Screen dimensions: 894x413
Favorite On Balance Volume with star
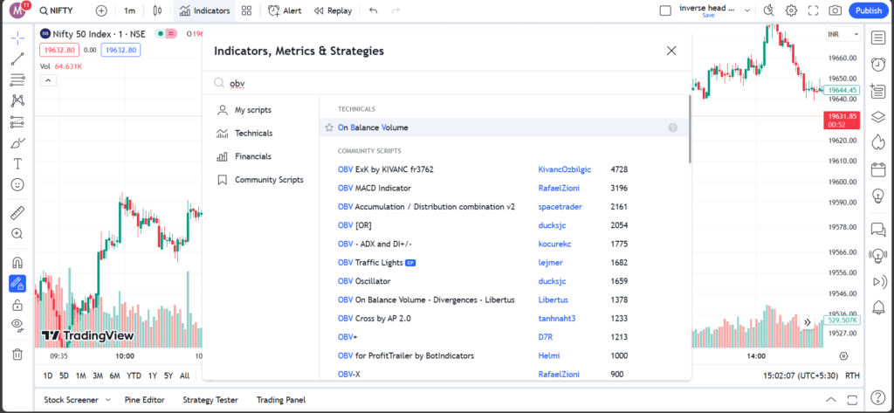329,127
